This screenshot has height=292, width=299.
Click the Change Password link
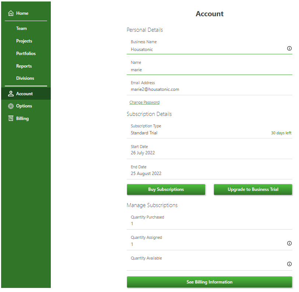(x=144, y=102)
